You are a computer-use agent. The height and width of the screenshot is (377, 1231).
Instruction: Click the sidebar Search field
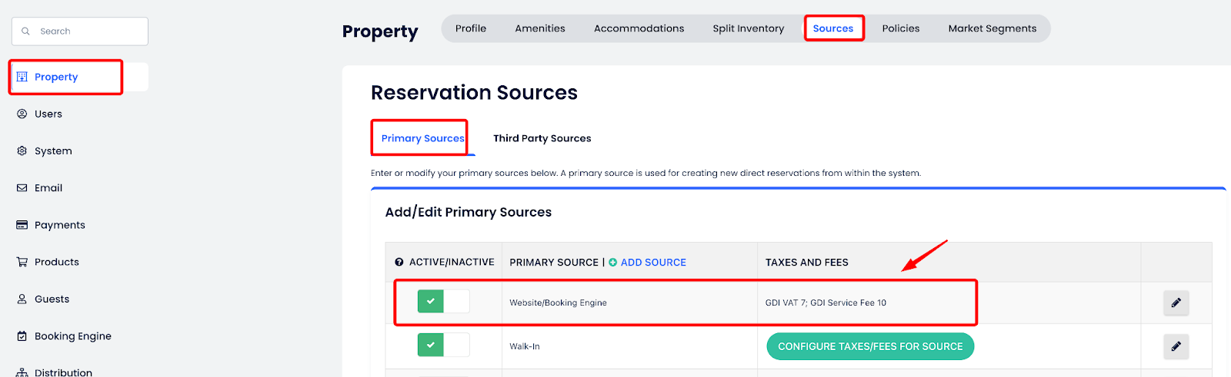click(x=80, y=31)
